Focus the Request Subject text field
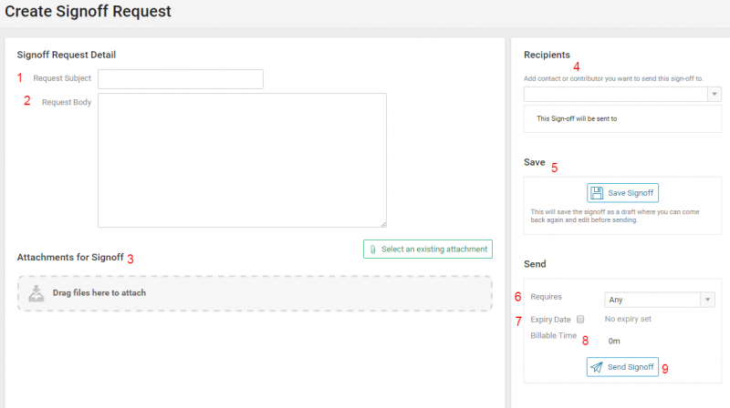 pos(181,79)
